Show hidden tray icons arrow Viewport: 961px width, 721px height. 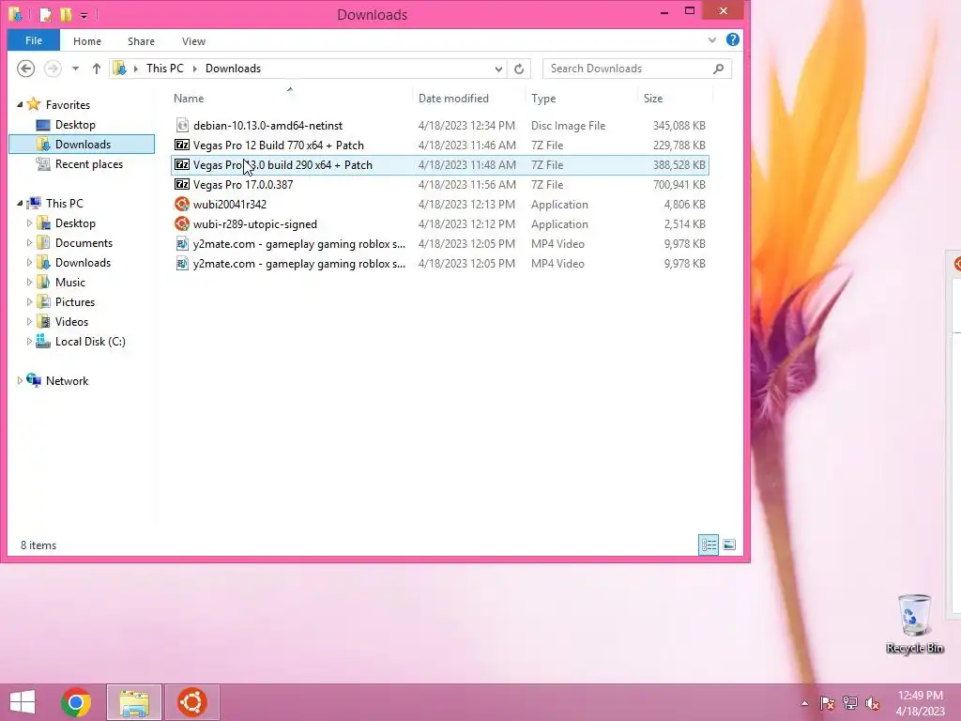tap(804, 703)
